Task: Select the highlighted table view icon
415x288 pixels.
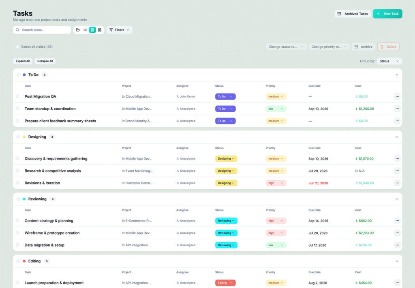Action: tap(92, 30)
